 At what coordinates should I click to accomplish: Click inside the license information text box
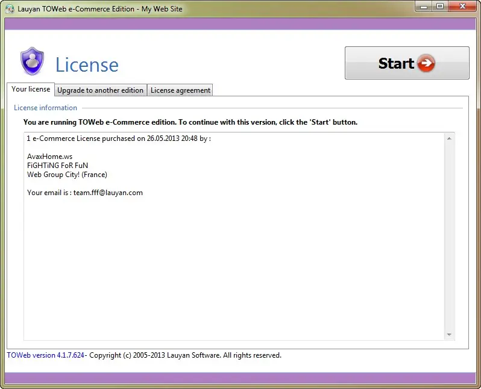(x=239, y=236)
